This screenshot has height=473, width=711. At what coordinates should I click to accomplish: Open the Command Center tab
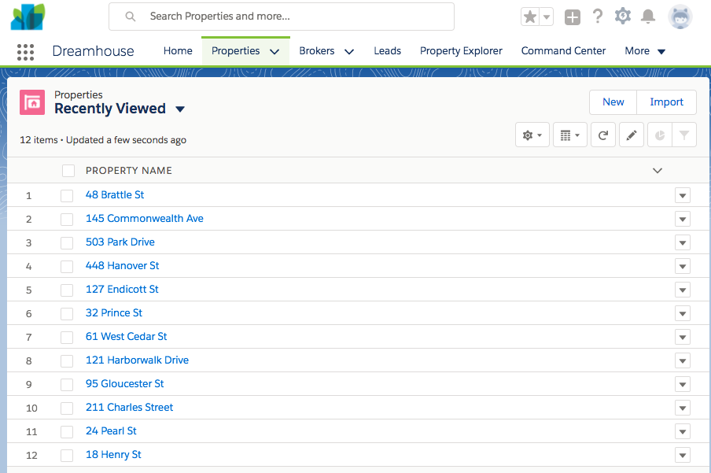point(563,51)
